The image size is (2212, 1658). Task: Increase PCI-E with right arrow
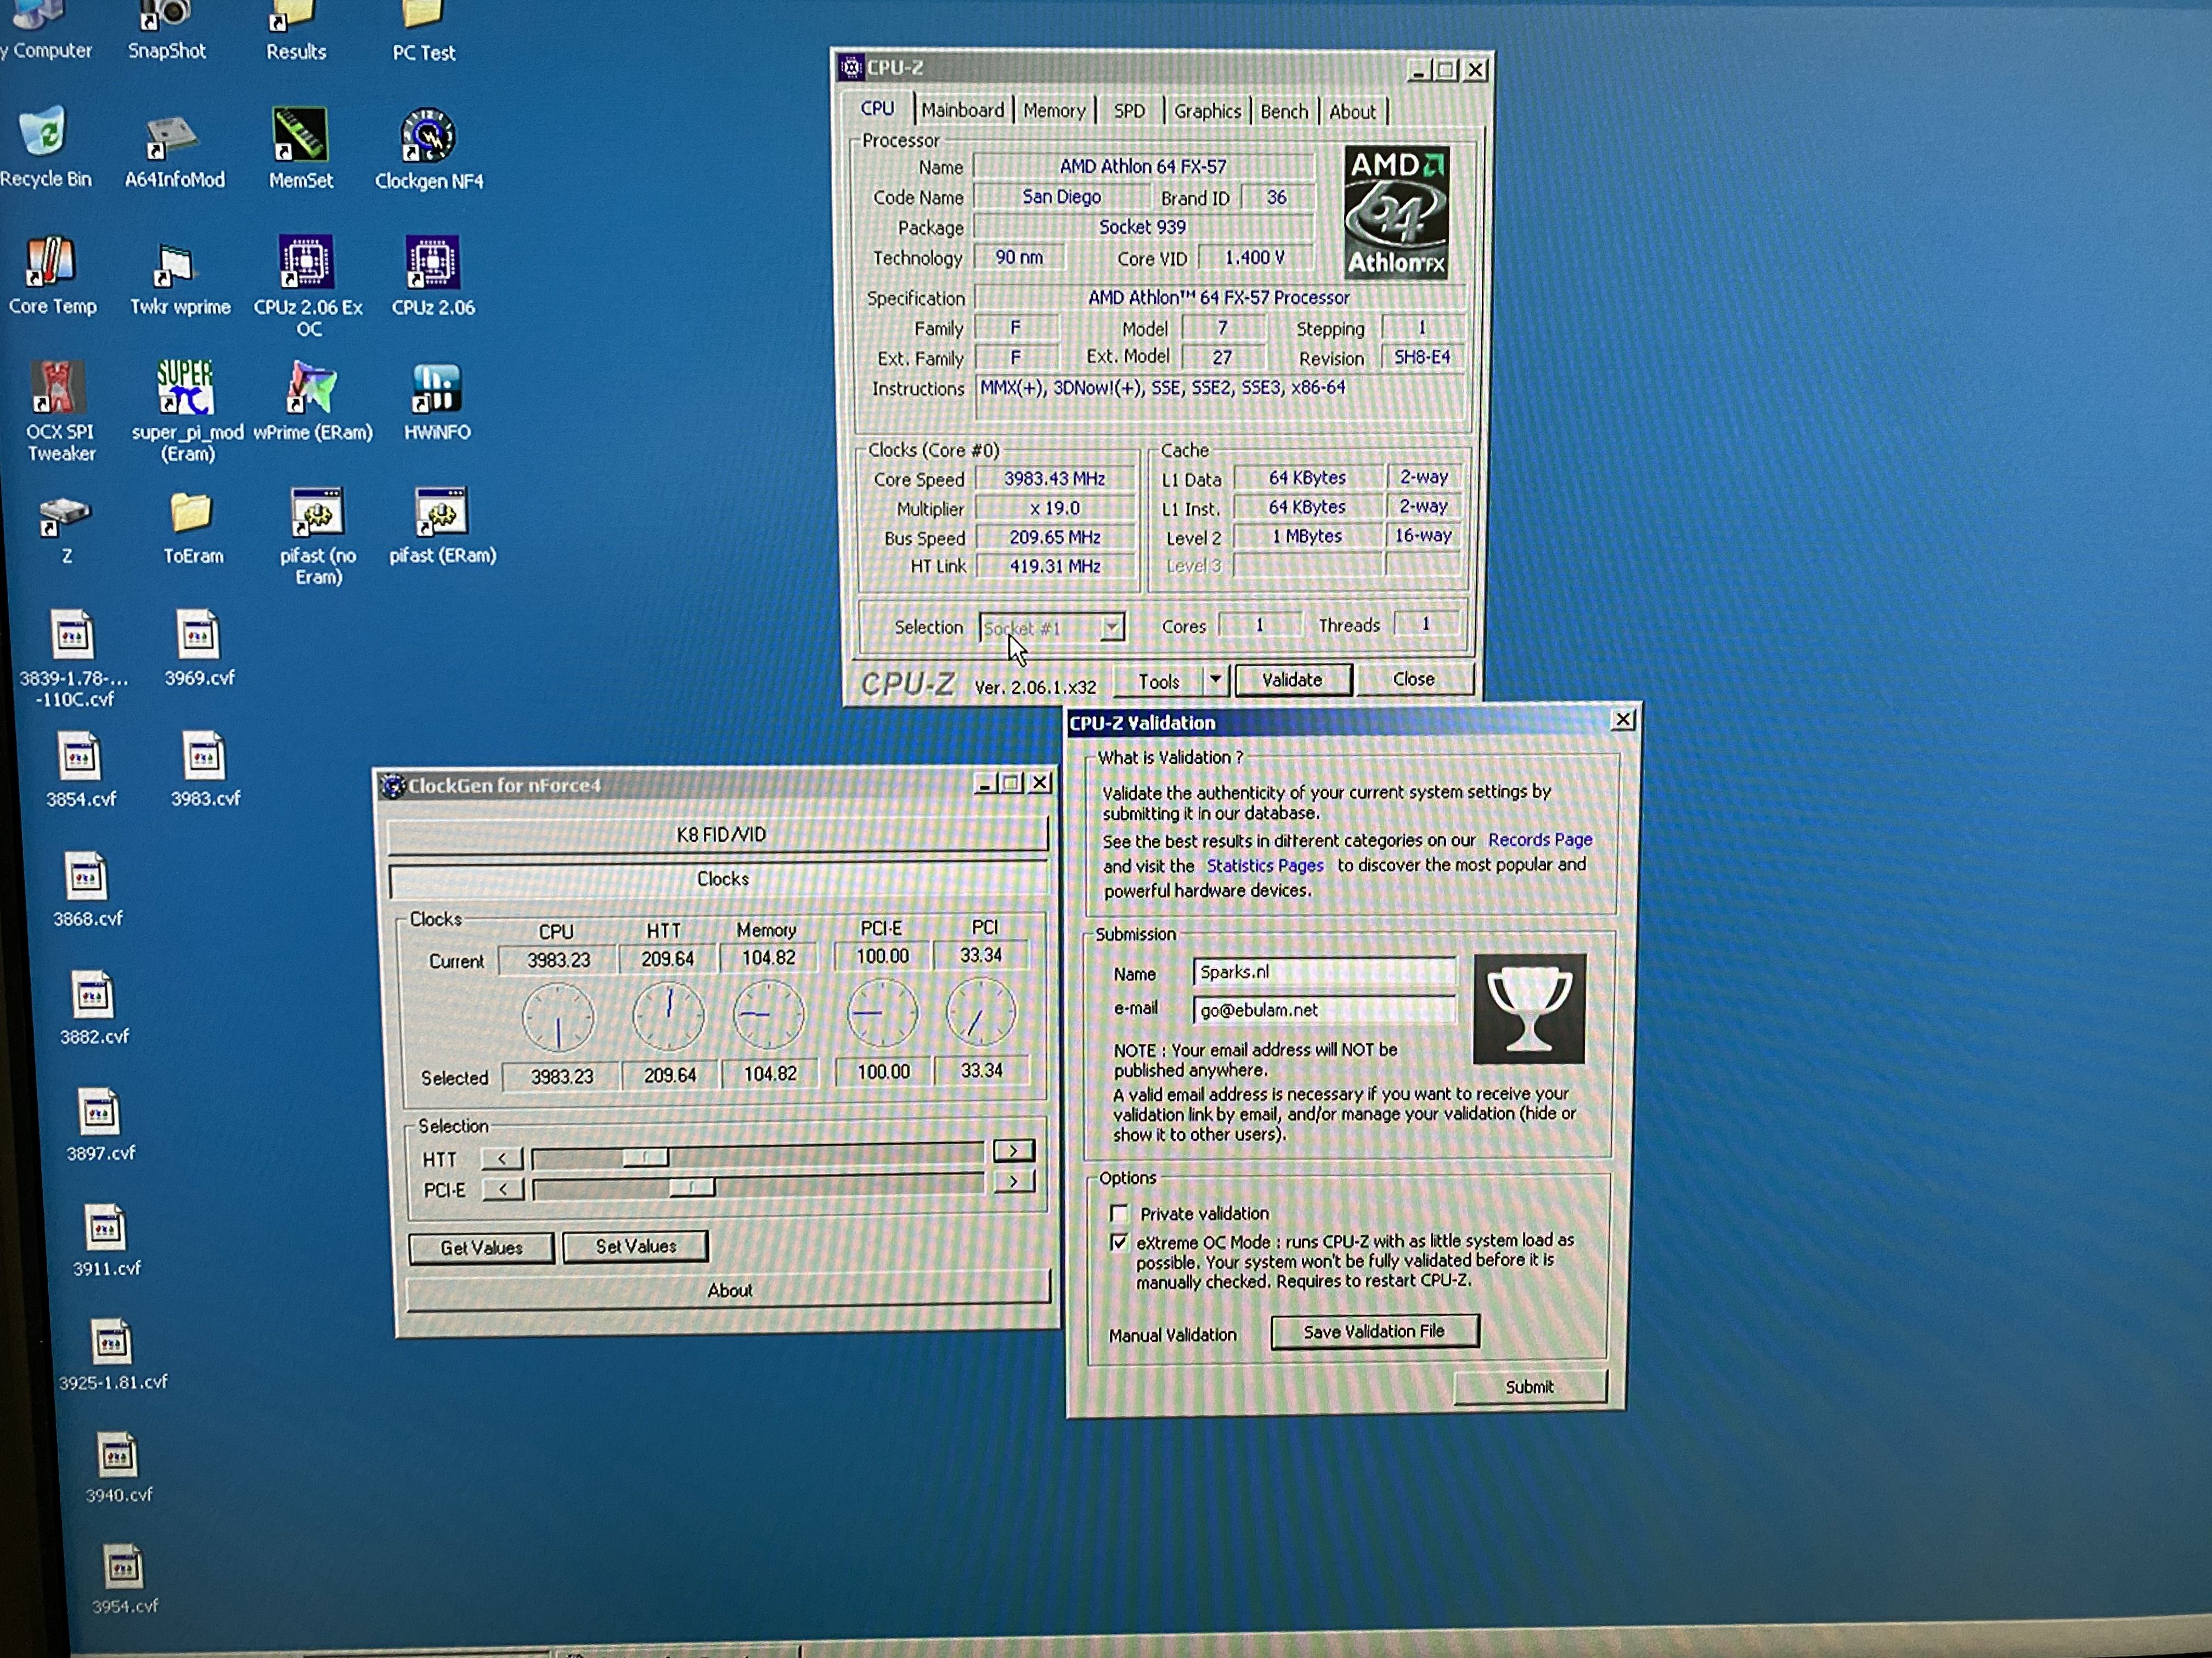(x=1013, y=1182)
